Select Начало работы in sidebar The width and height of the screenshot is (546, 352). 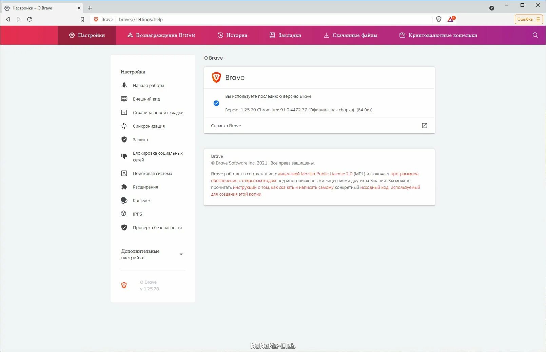149,86
